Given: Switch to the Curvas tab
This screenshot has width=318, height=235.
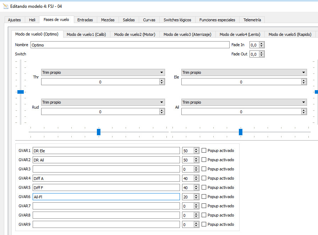Looking at the screenshot, I should (x=149, y=20).
